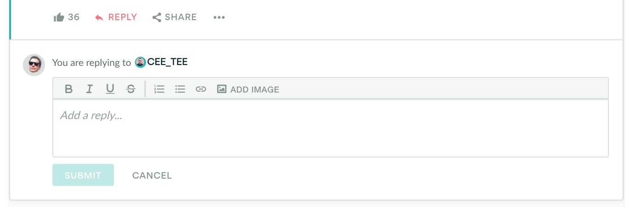Open the CEE_TEE username link

(x=167, y=62)
